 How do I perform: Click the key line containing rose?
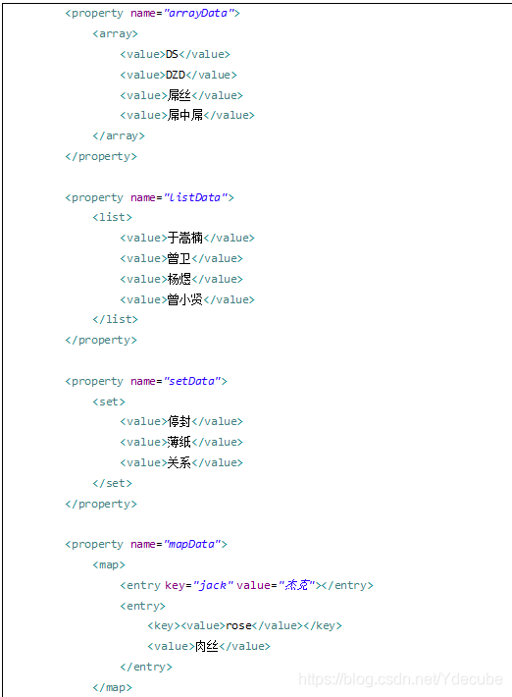244,626
